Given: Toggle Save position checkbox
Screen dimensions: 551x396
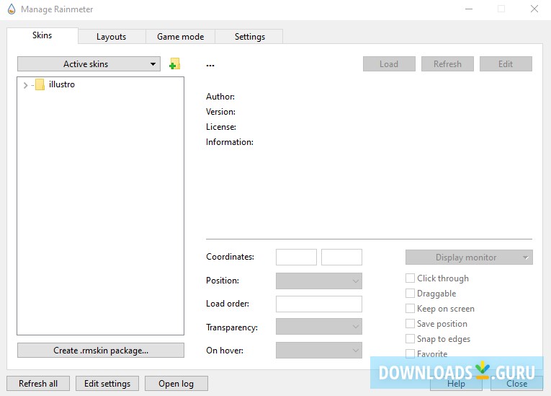Looking at the screenshot, I should (x=410, y=323).
